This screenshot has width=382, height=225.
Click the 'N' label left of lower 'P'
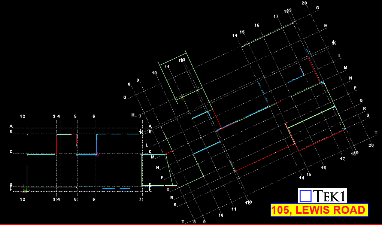tap(158, 167)
